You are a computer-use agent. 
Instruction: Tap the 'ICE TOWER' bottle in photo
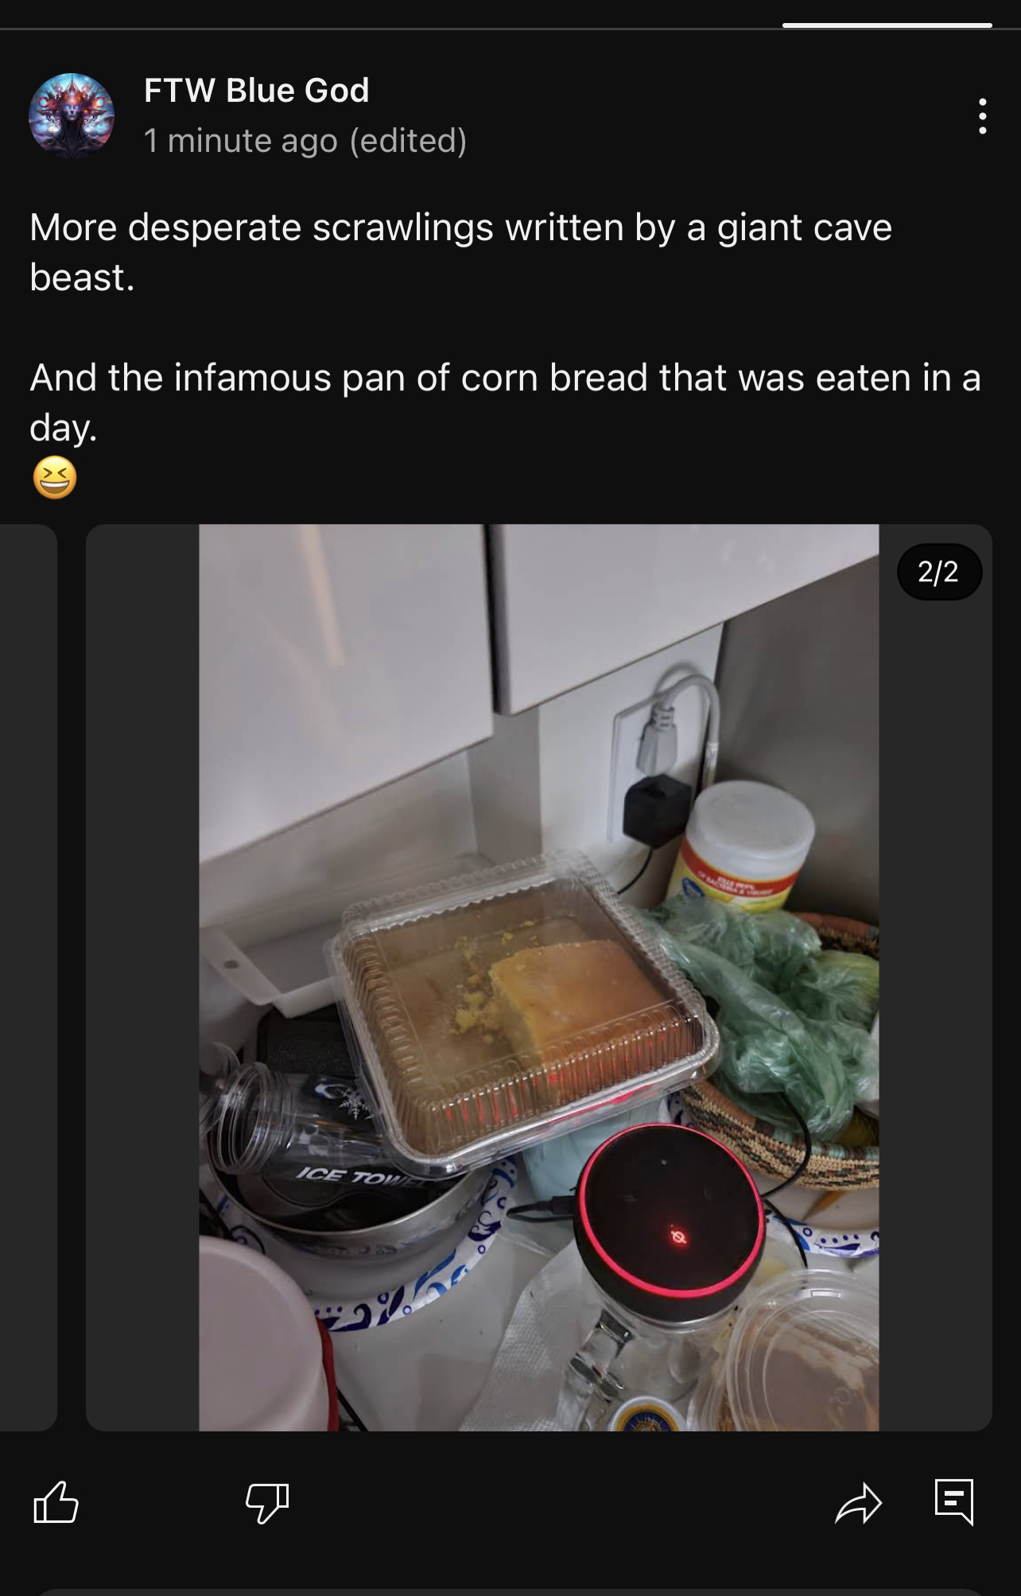pos(318,1129)
